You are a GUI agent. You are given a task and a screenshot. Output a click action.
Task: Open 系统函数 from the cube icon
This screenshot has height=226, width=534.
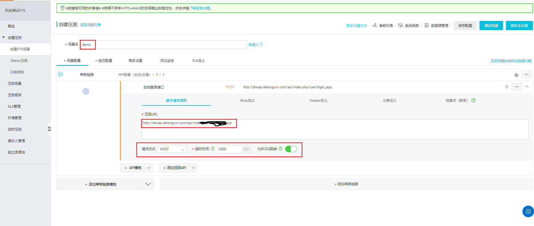click(x=401, y=25)
